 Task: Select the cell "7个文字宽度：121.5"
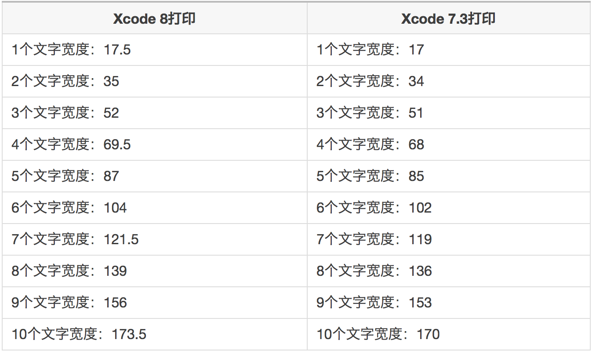point(75,239)
